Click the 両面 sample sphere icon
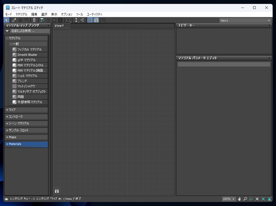 pyautogui.click(x=15, y=97)
